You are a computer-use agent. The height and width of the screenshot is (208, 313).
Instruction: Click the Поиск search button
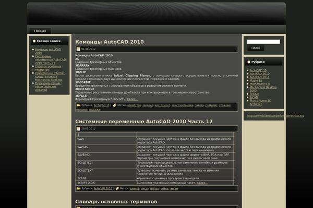(x=256, y=48)
